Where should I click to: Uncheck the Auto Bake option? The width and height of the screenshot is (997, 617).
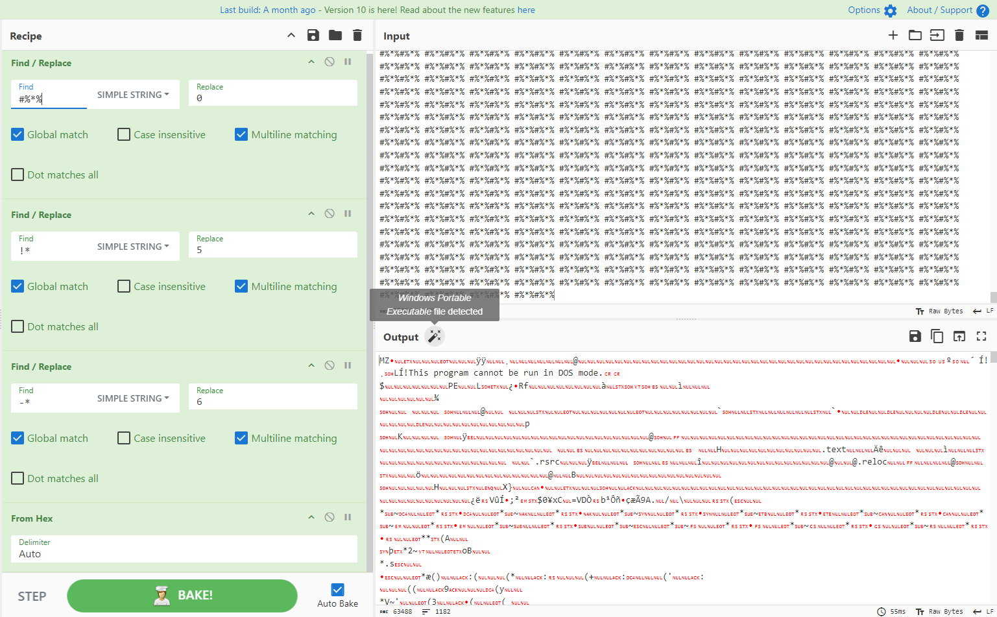pos(337,589)
